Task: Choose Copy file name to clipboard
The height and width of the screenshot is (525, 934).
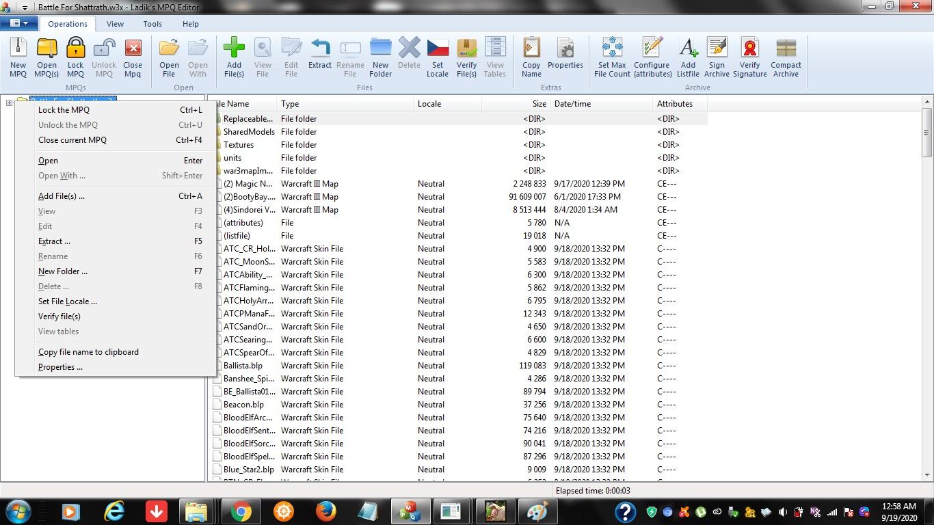Action: pos(115,351)
